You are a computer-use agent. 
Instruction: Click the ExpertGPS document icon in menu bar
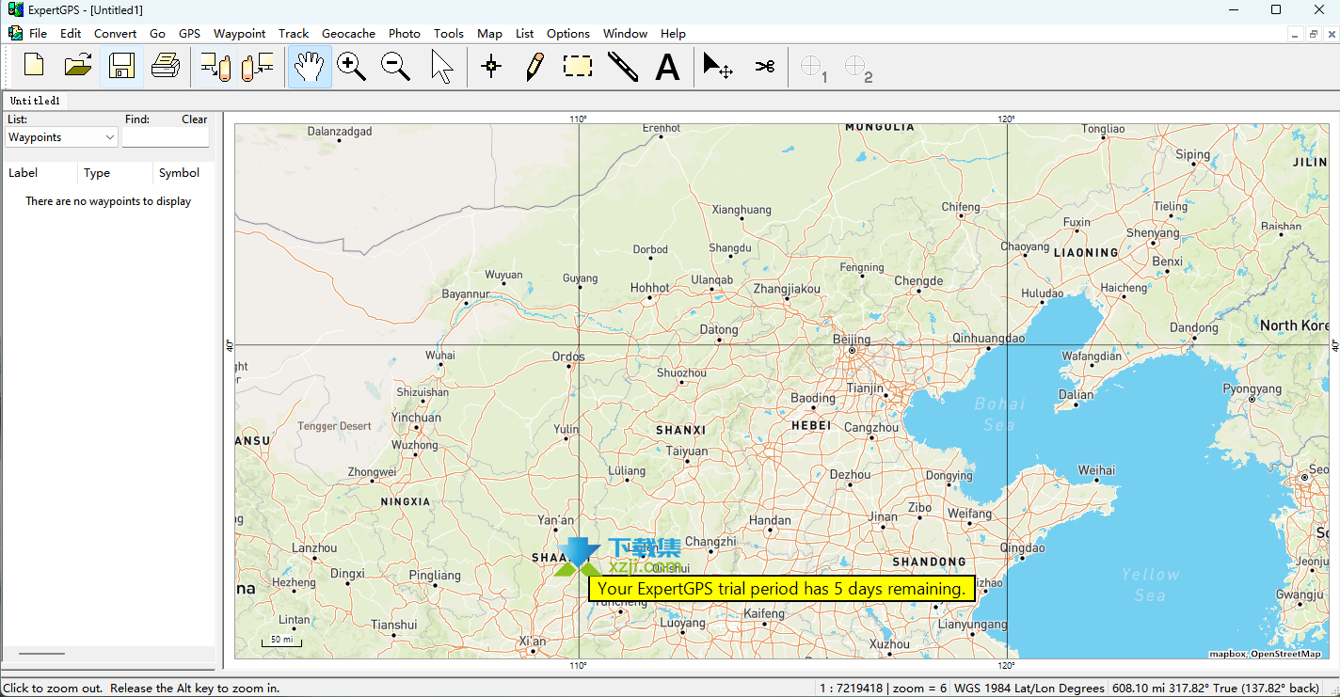click(x=14, y=33)
